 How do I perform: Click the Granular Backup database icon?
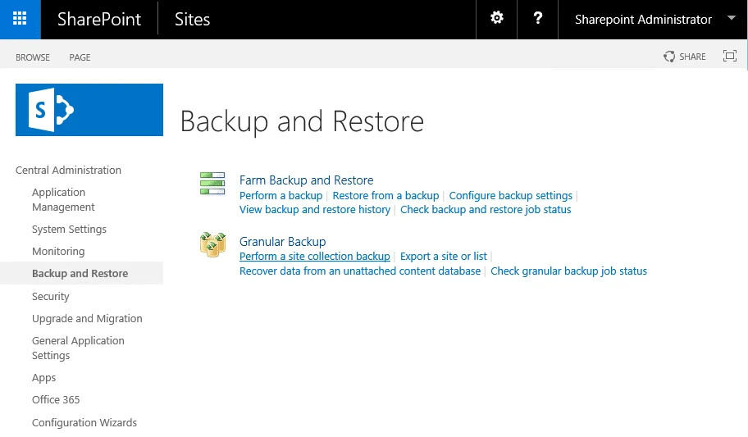tap(212, 244)
